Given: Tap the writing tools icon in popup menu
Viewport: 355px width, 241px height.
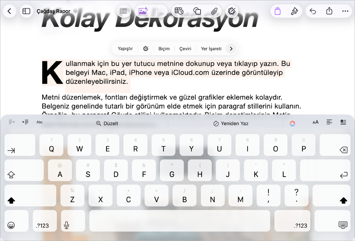Looking at the screenshot, I should (146, 49).
